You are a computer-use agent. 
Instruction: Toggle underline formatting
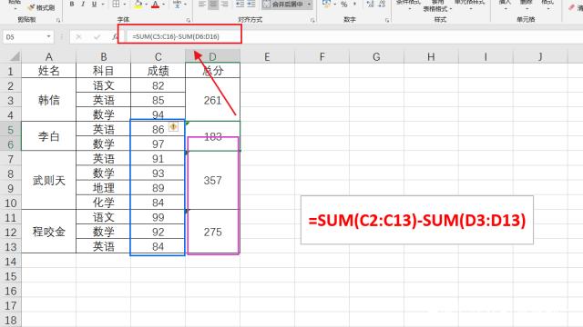coord(94,4)
